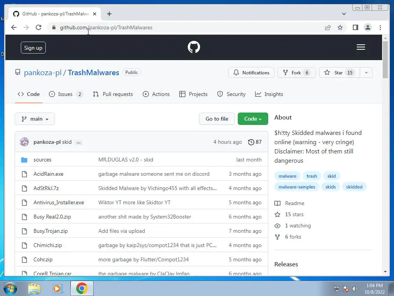Select the malware topic tag
394x296 pixels.
[287, 176]
